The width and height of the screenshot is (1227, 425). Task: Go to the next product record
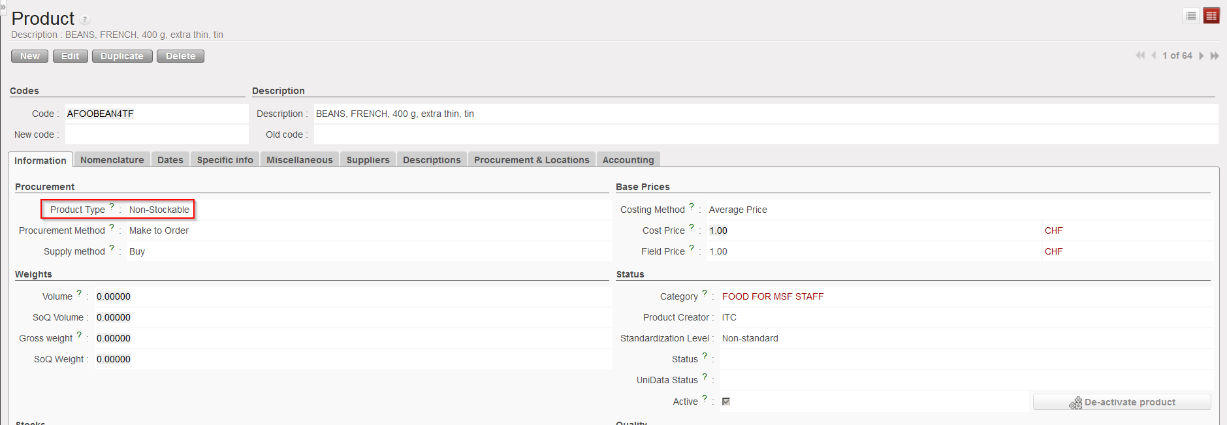pyautogui.click(x=1202, y=55)
